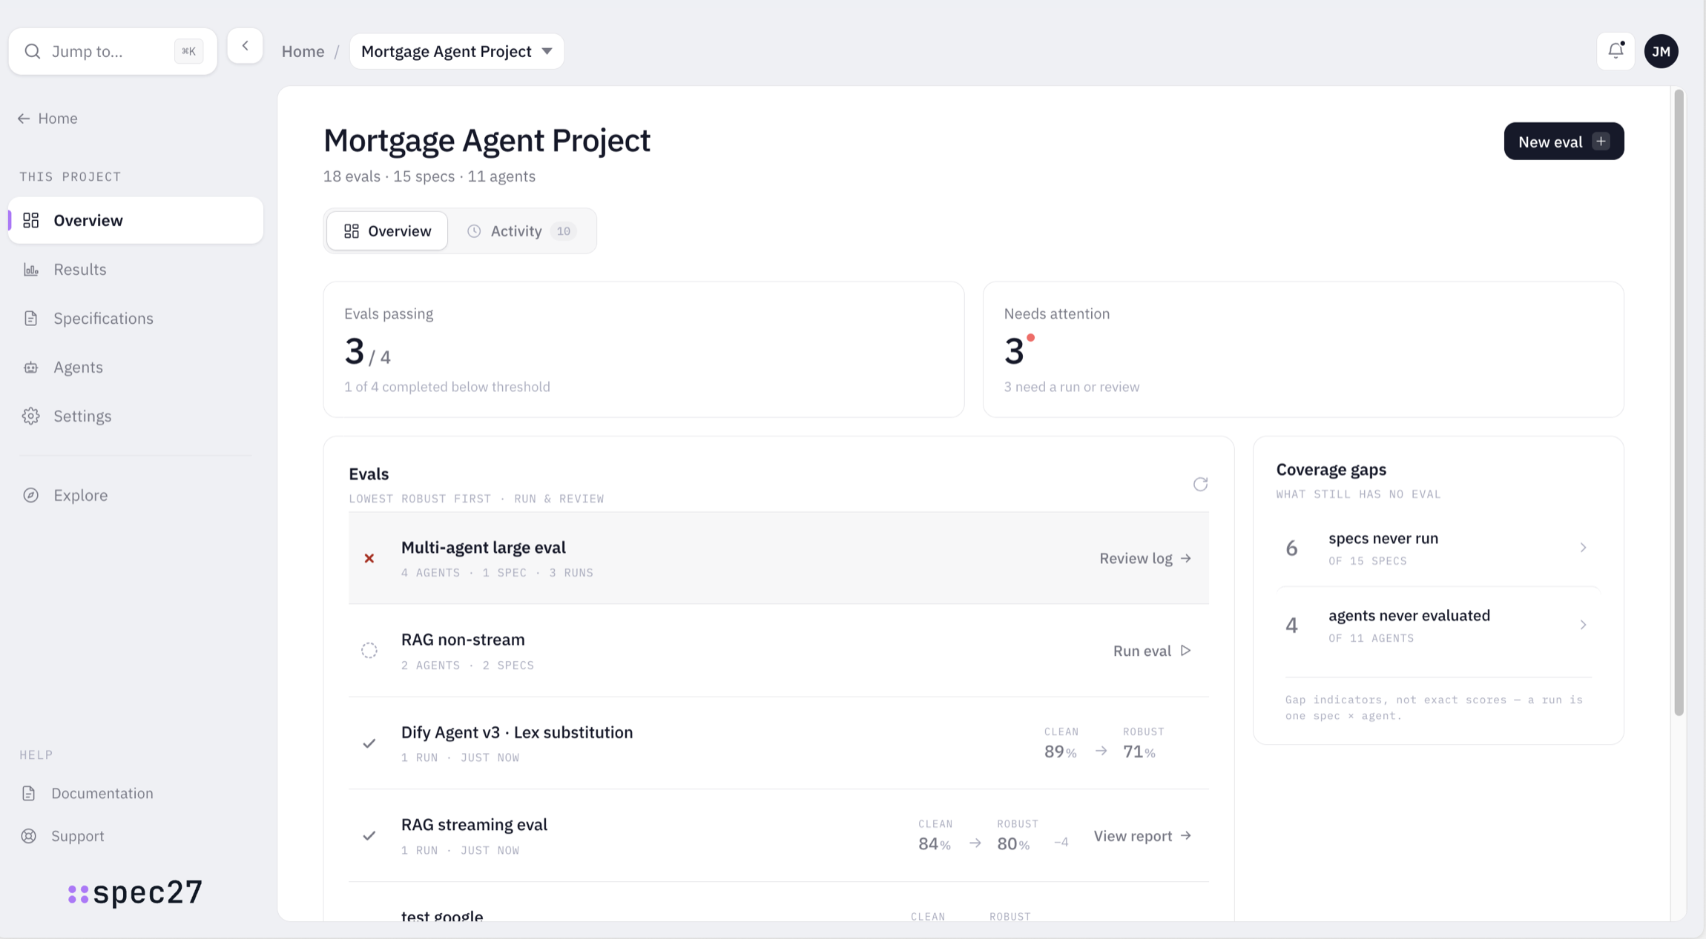The width and height of the screenshot is (1706, 939).
Task: Click the 84% clean score
Action: click(x=935, y=844)
